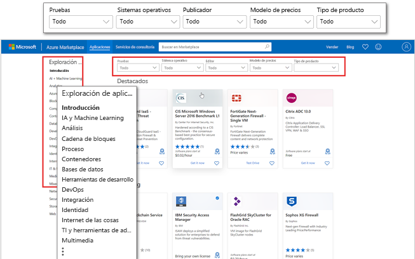Click Get it now on CIS Benchmark card
The width and height of the screenshot is (415, 259).
point(198,163)
